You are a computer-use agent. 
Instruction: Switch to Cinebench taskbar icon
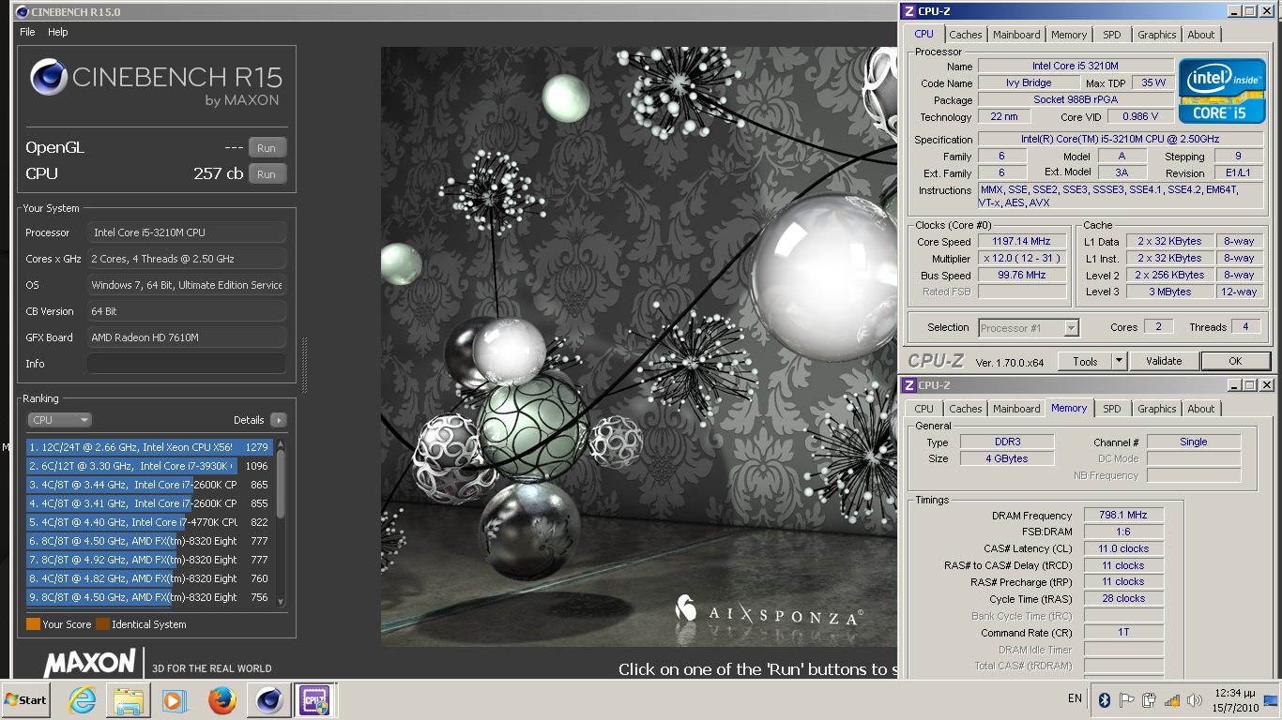[268, 700]
